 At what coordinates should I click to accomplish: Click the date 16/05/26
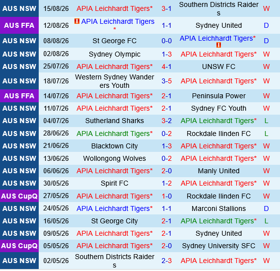coord(56,221)
